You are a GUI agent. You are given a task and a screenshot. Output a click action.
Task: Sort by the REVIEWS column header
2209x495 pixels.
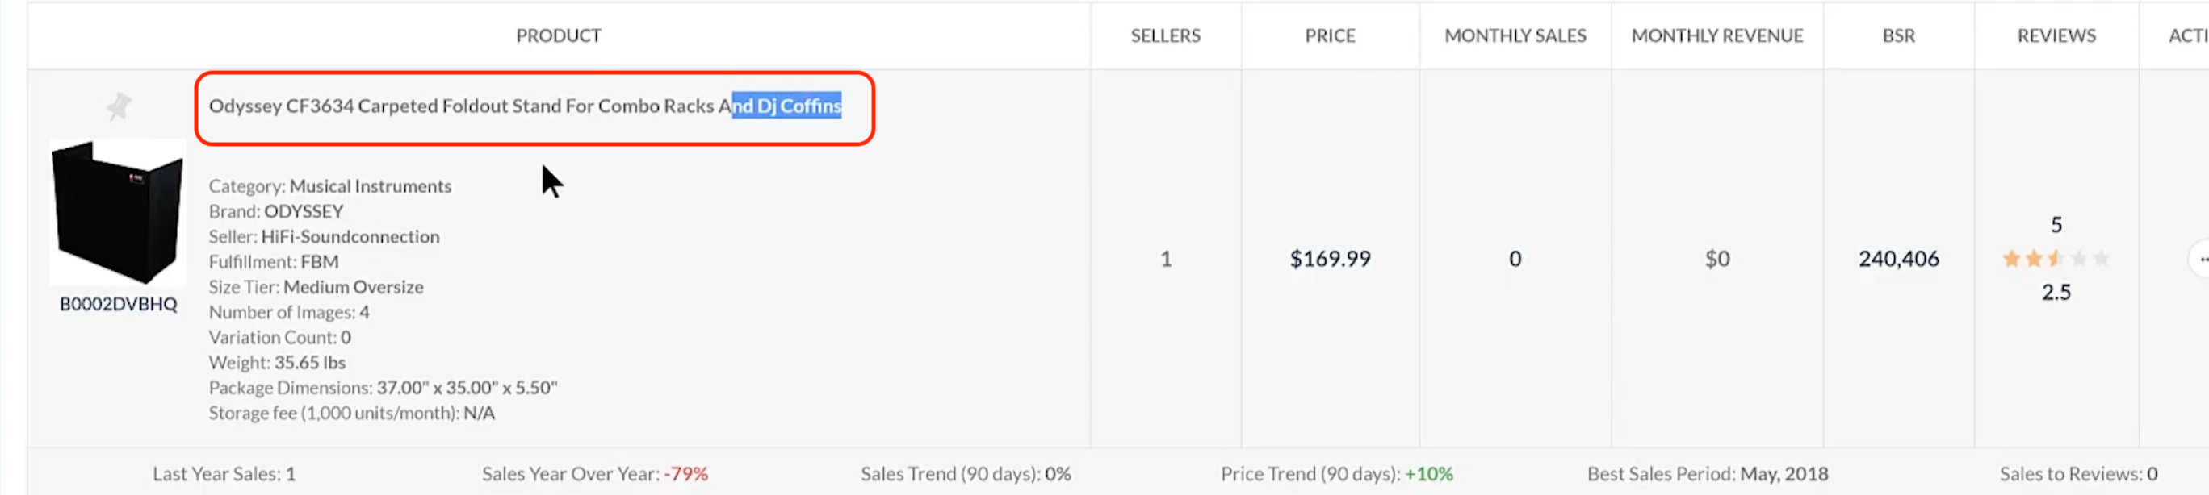point(2056,36)
